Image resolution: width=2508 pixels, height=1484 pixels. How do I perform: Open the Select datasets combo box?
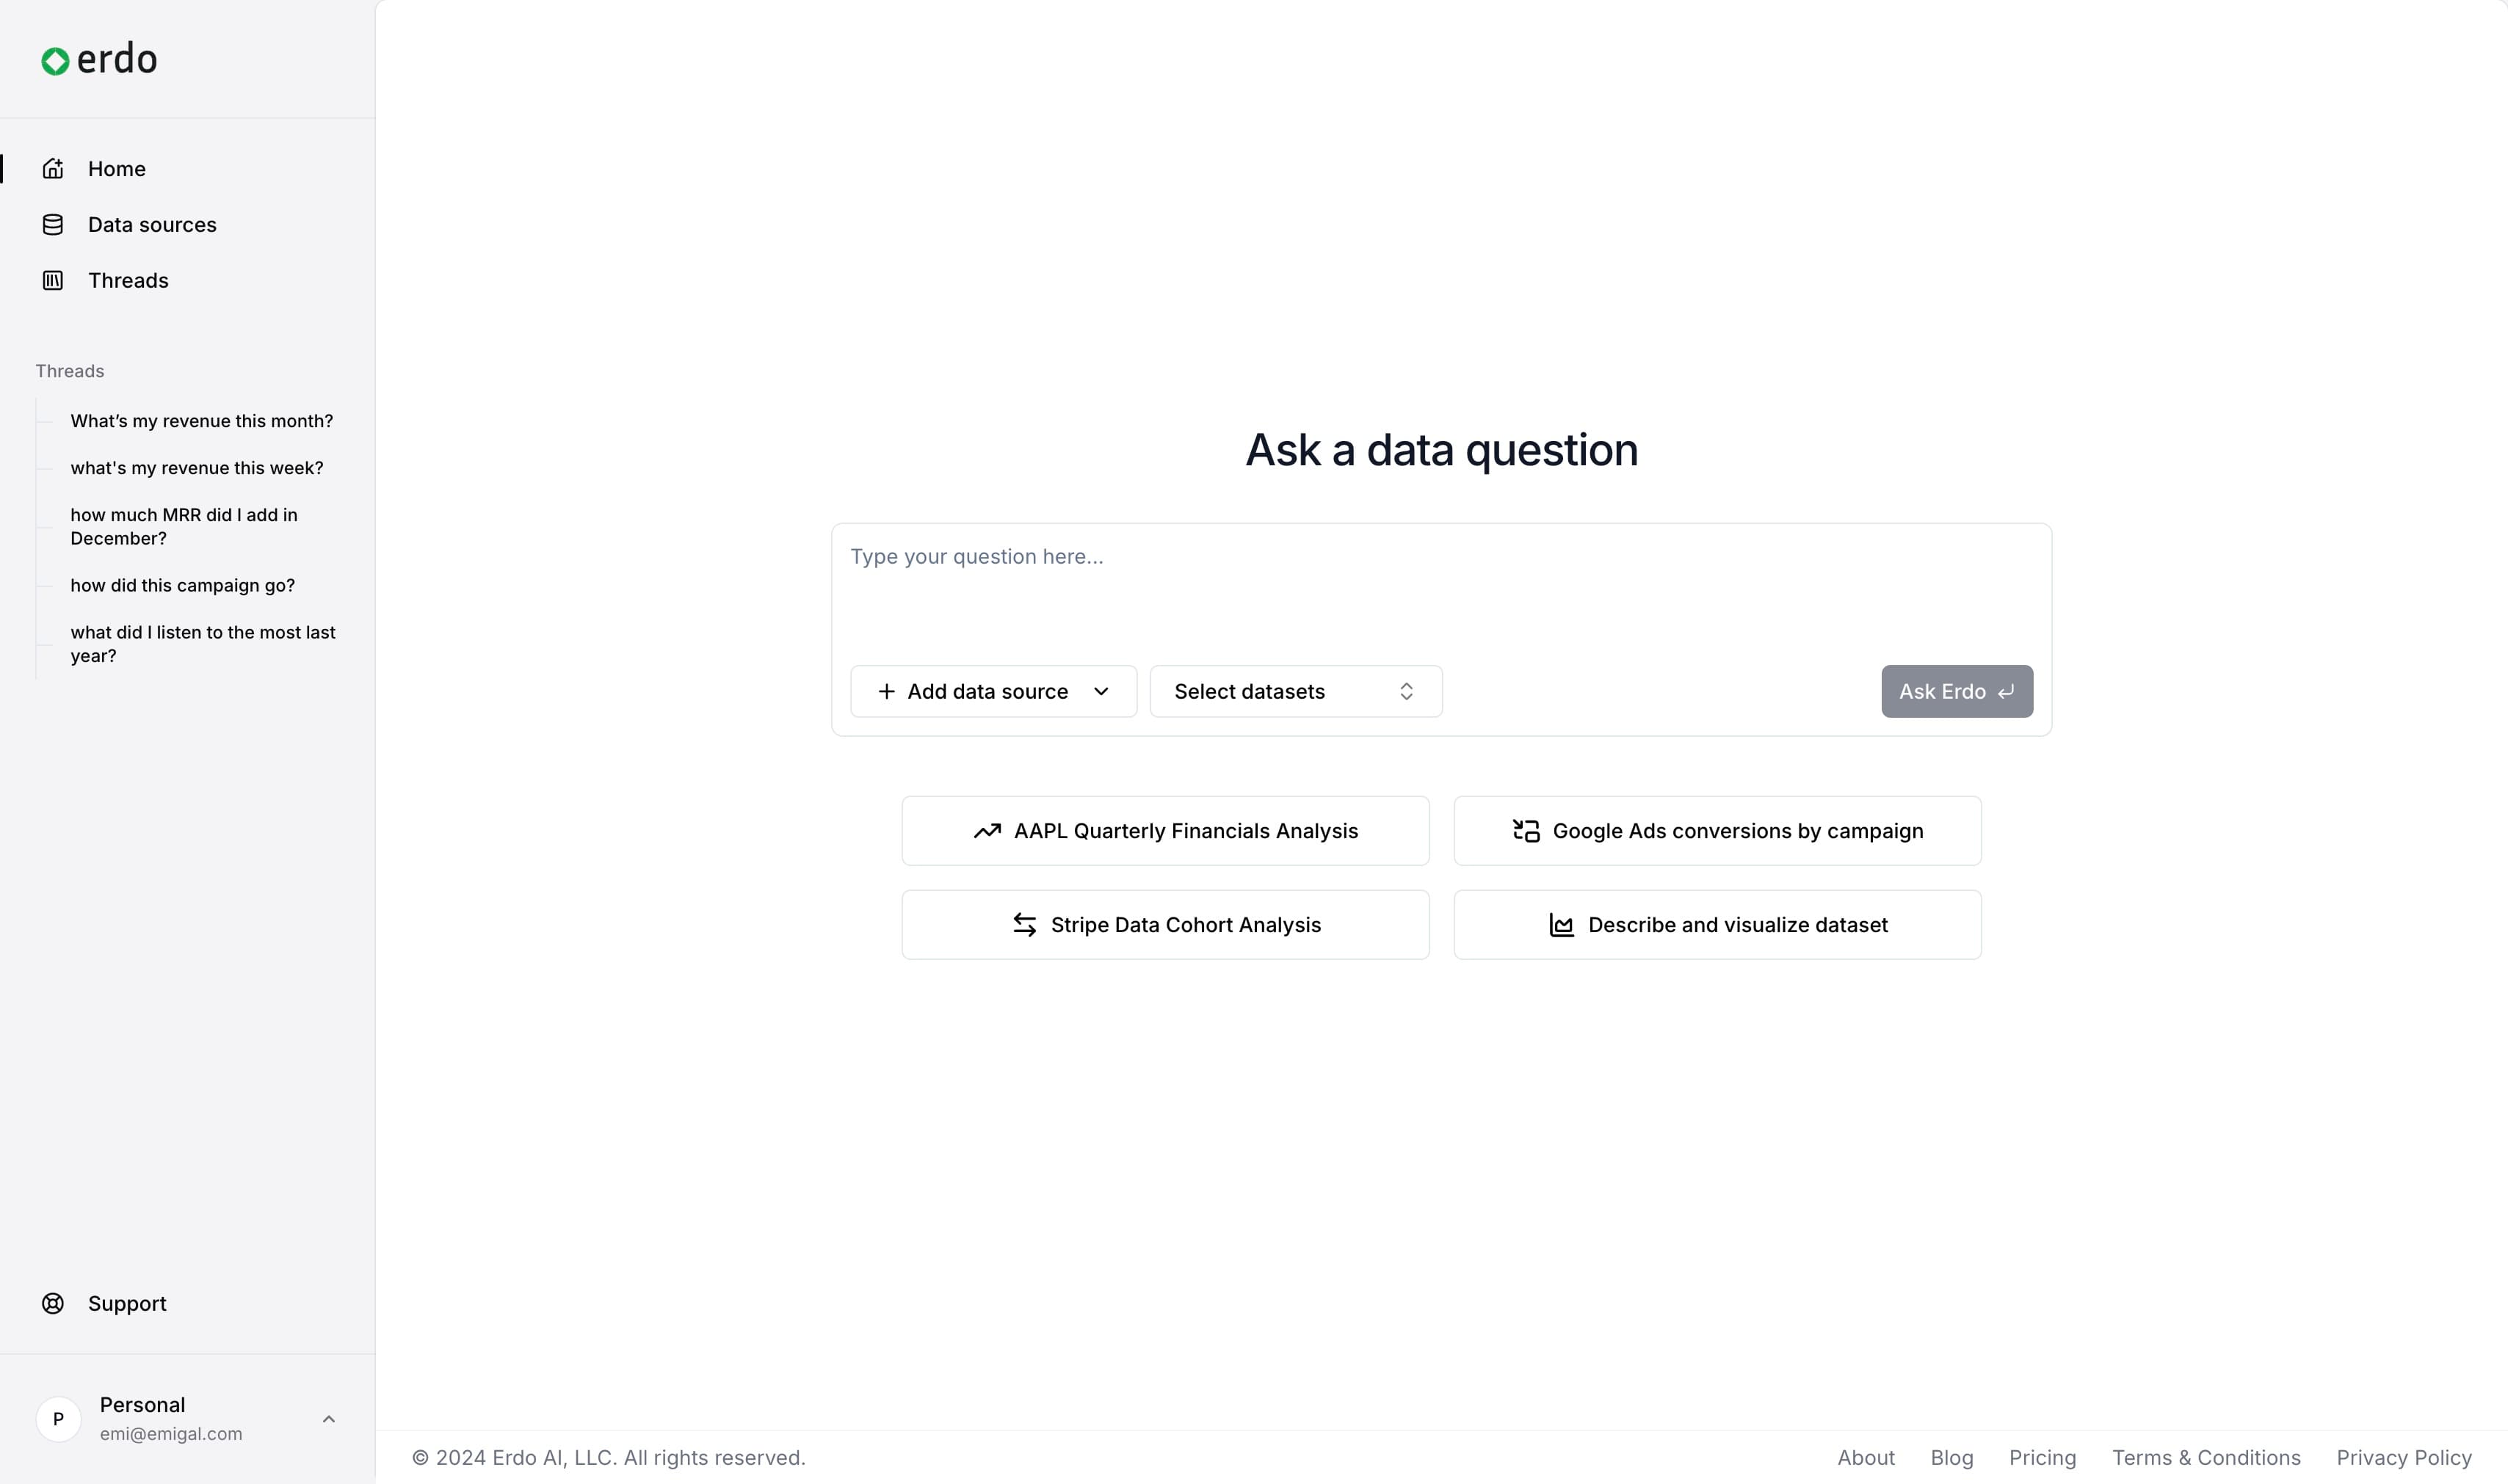point(1294,691)
